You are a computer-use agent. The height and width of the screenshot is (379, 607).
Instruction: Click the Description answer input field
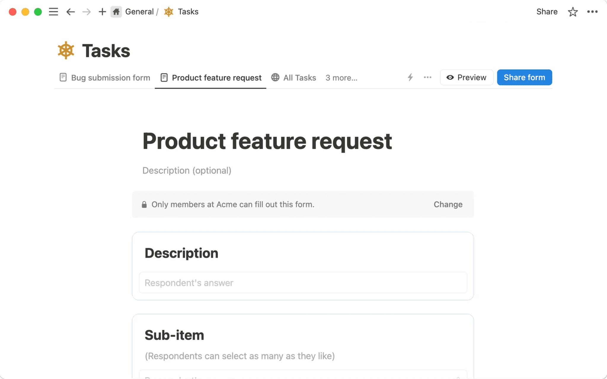tap(302, 283)
